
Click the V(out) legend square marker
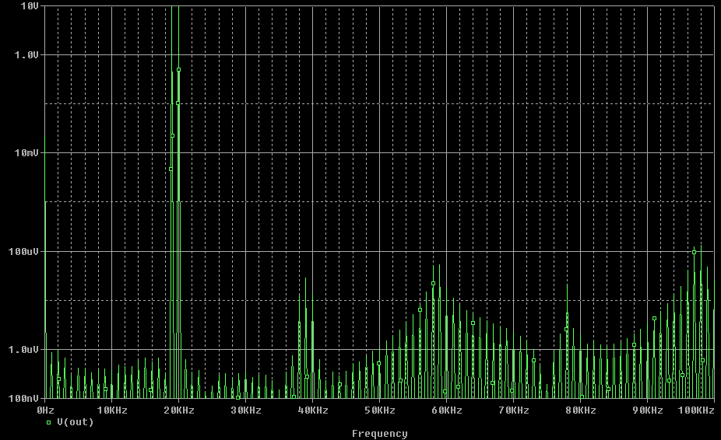[x=49, y=423]
